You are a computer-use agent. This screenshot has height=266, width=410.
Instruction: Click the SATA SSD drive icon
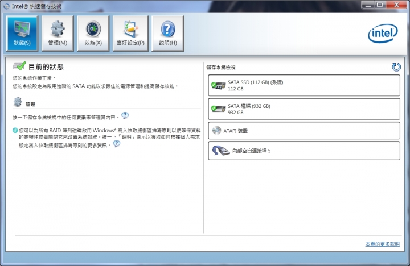pos(218,85)
